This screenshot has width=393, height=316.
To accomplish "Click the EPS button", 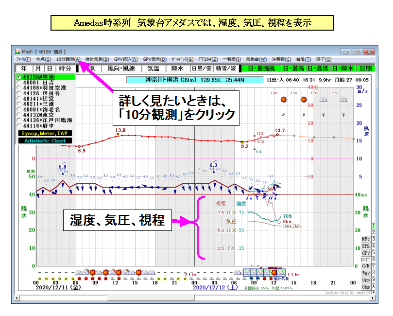I will [366, 246].
